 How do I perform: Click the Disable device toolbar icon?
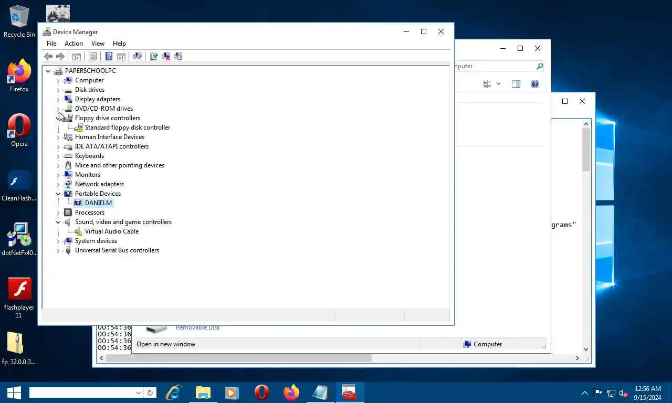[x=178, y=57]
